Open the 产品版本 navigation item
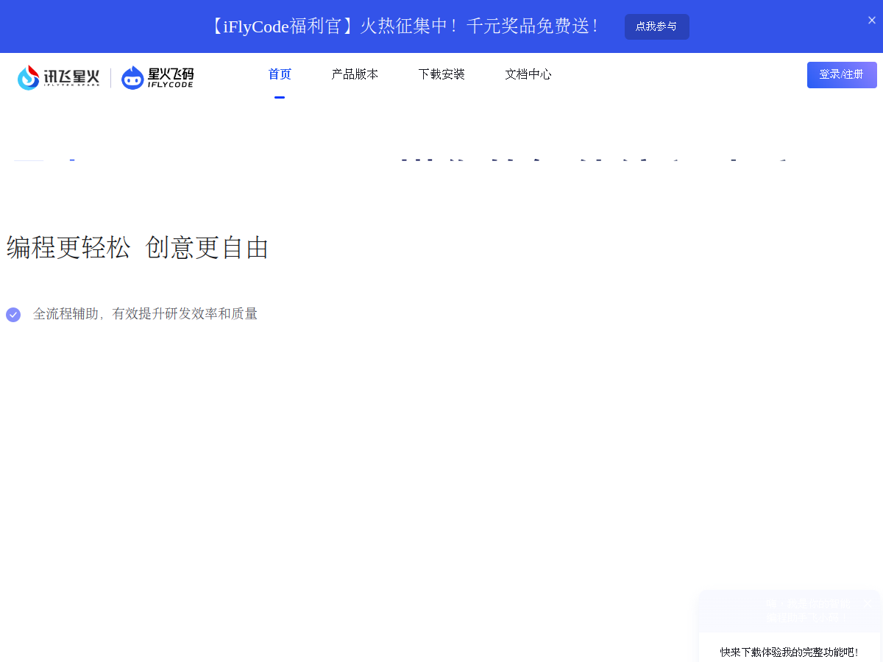This screenshot has height=662, width=883. coord(355,74)
